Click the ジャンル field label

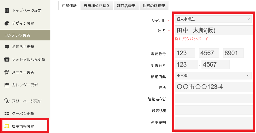(x=158, y=21)
